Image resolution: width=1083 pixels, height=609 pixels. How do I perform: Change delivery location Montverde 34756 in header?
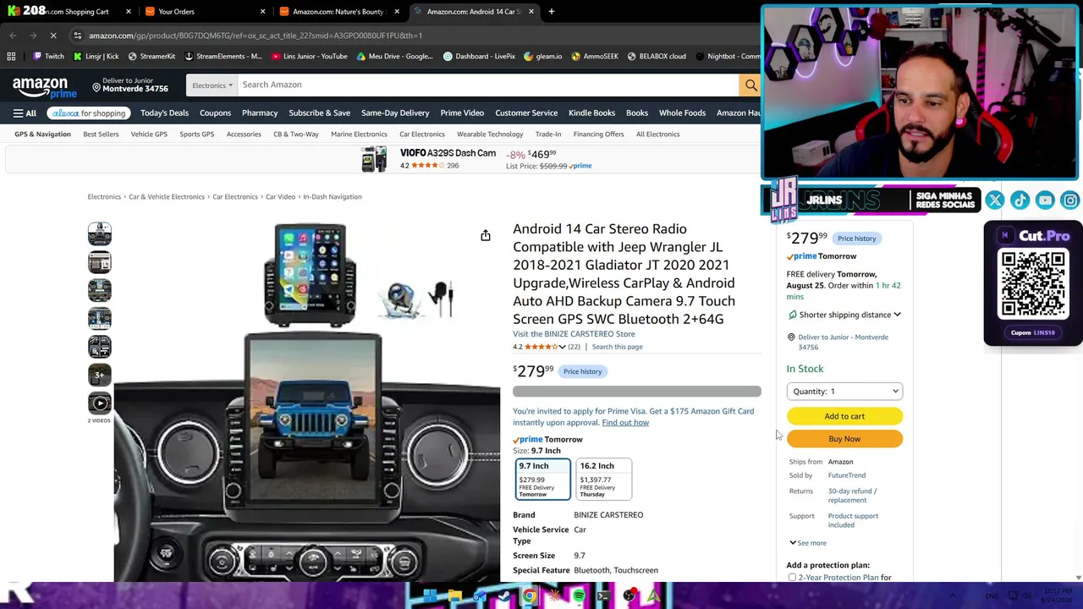pos(130,85)
